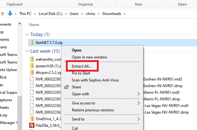Image resolution: width=197 pixels, height=130 pixels.
Task: Choose Open in new window
Action: [89, 57]
